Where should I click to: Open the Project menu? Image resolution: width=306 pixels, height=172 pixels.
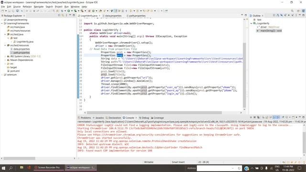click(58, 7)
